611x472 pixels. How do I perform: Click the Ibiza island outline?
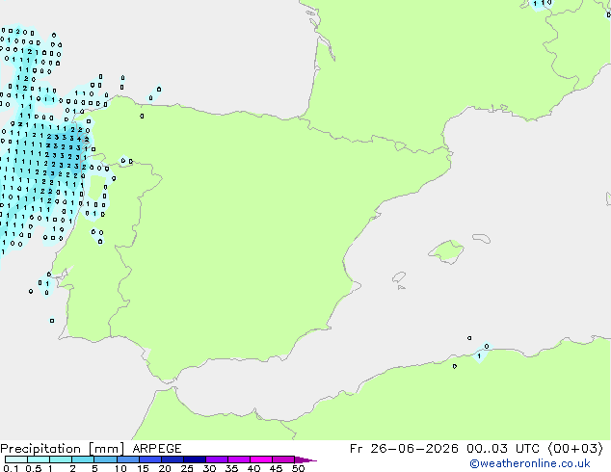(x=399, y=277)
